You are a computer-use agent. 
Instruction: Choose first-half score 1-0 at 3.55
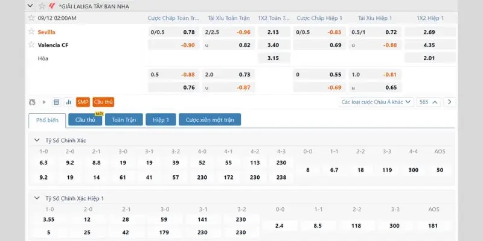[x=50, y=219]
